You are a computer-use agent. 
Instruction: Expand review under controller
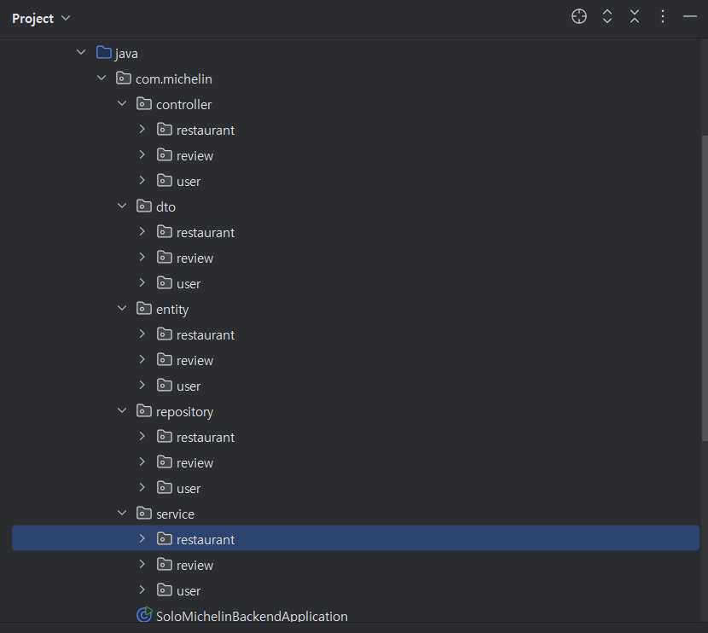click(x=142, y=155)
